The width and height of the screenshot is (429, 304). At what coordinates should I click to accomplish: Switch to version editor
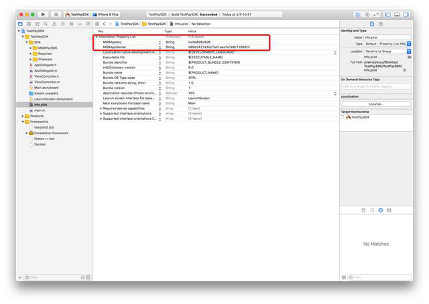[x=376, y=15]
